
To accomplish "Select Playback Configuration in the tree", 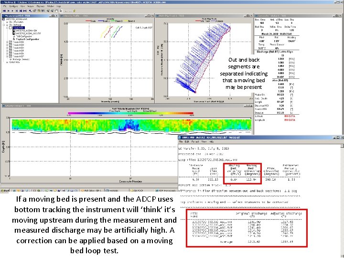I will tap(27, 39).
